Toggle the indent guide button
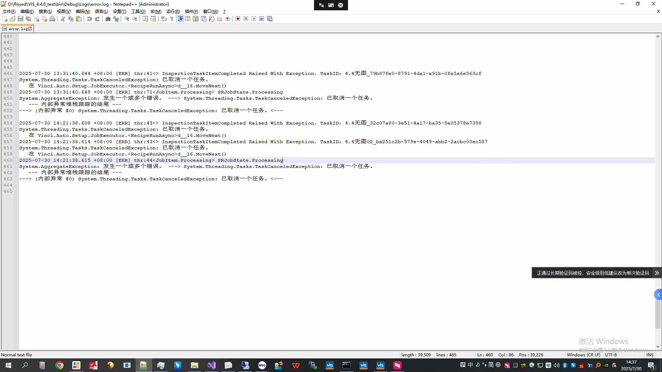The image size is (662, 372). click(x=180, y=19)
